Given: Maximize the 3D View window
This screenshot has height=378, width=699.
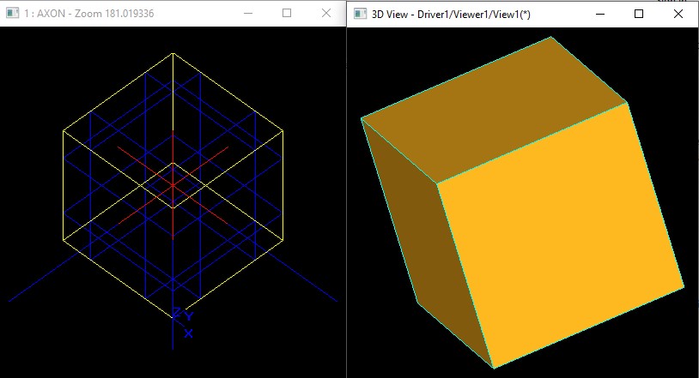Looking at the screenshot, I should click(x=639, y=14).
